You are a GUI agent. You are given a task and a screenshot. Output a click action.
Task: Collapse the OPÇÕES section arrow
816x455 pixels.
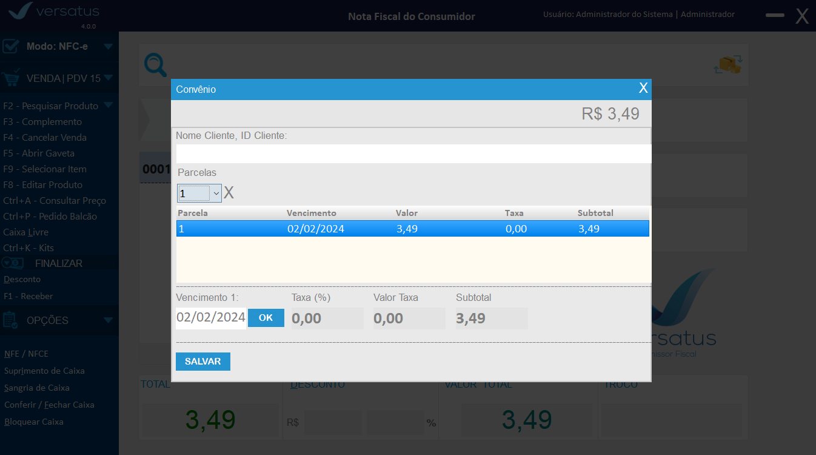click(x=108, y=320)
